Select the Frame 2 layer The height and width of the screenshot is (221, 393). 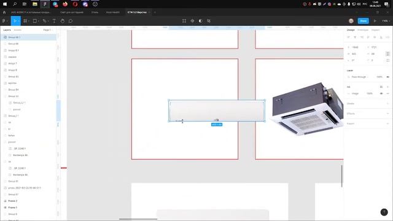(13, 201)
